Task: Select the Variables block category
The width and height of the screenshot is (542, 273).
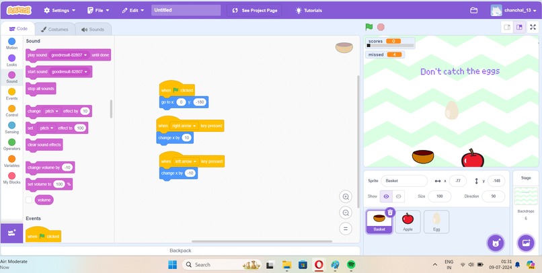Action: 11,161
